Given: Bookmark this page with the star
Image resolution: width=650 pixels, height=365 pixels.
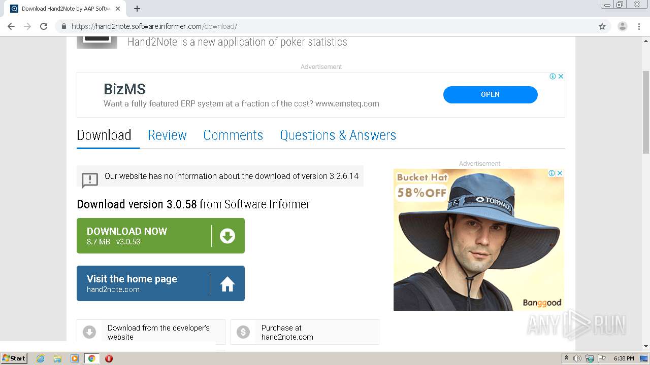Looking at the screenshot, I should 602,26.
